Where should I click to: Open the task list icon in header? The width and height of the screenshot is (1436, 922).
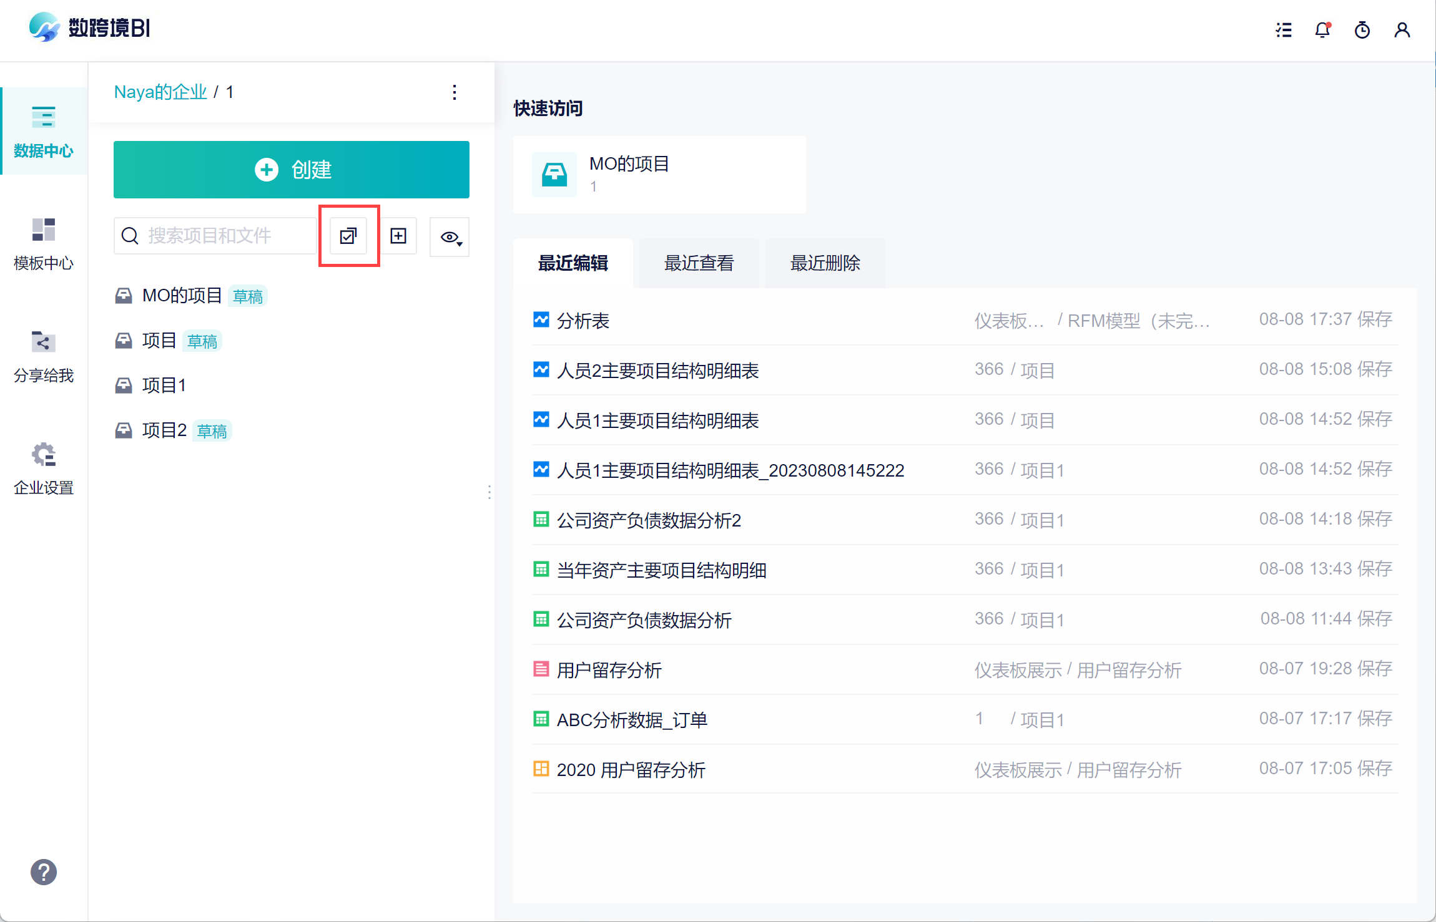point(1284,30)
